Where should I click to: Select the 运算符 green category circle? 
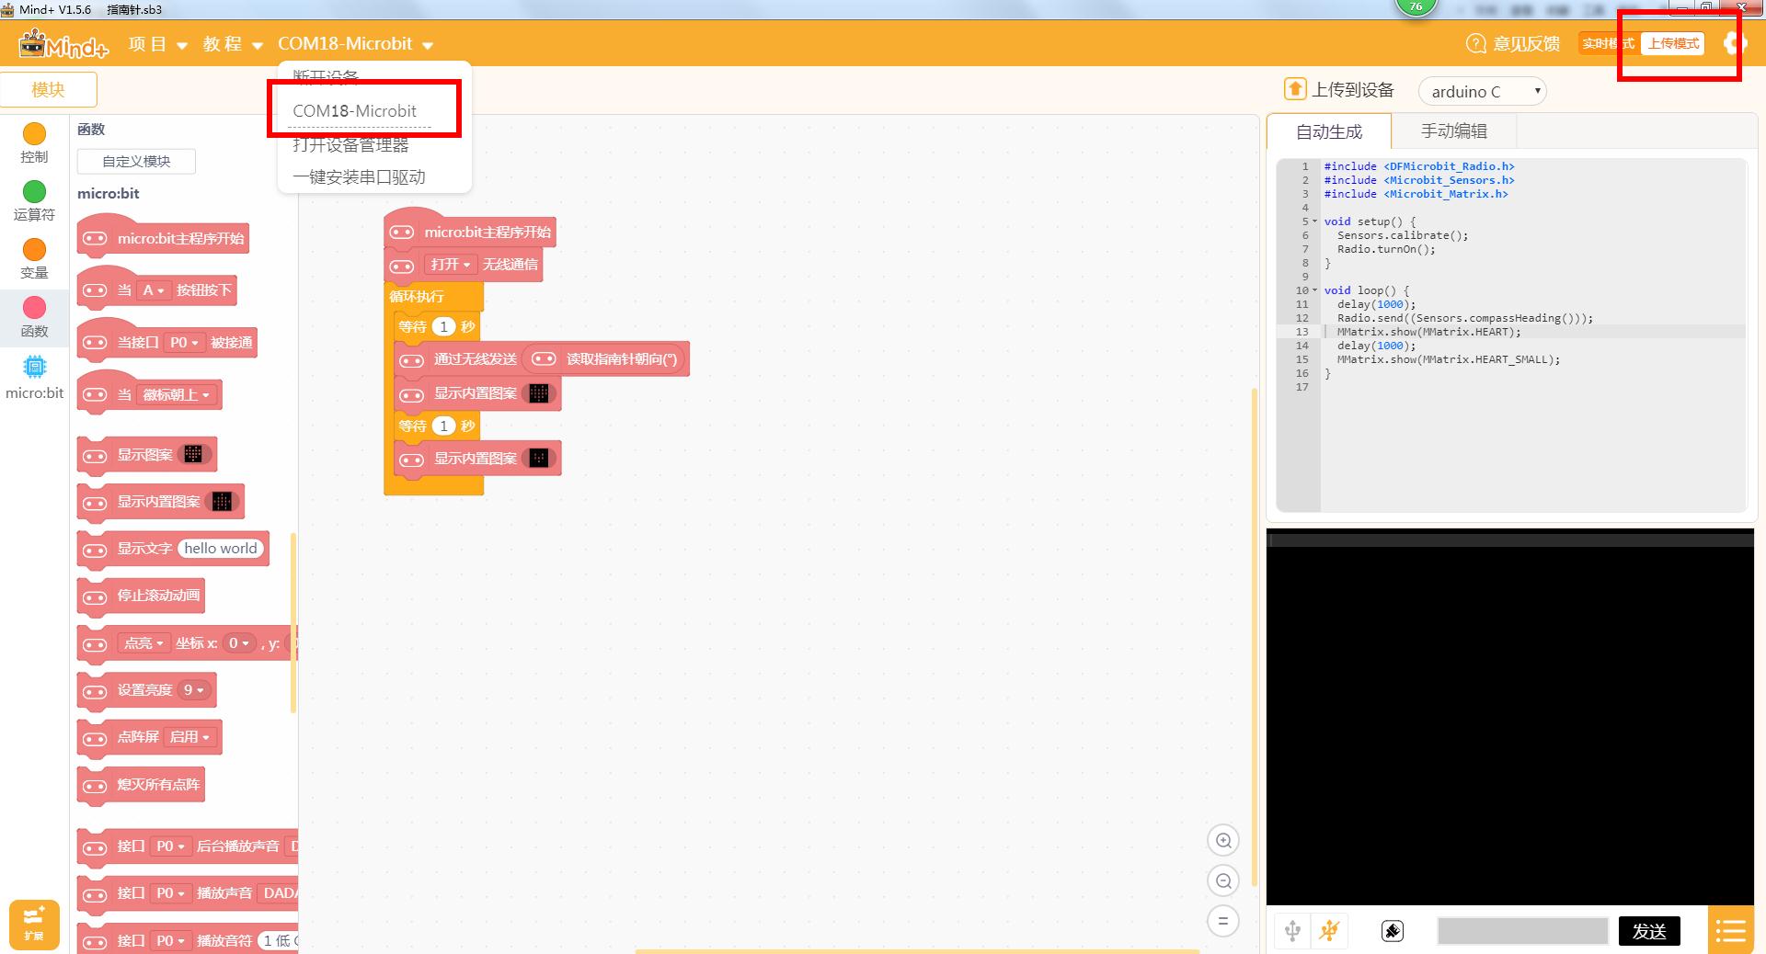pos(34,191)
